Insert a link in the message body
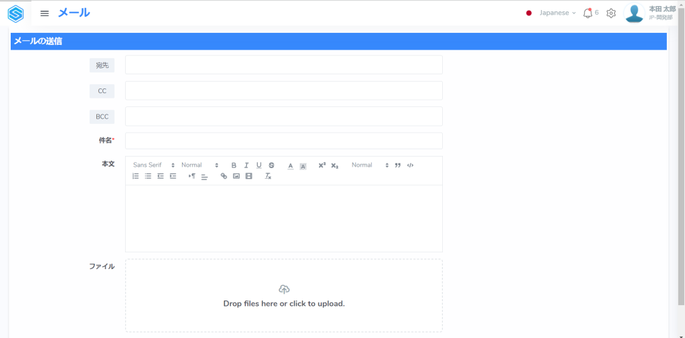The image size is (685, 338). click(x=224, y=176)
